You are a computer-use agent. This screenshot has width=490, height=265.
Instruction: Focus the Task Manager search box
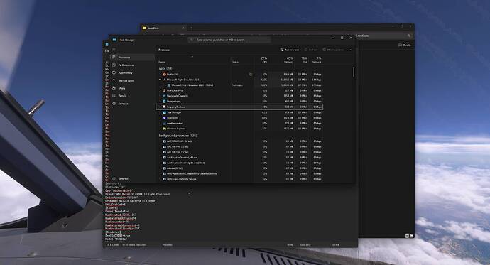(229, 40)
